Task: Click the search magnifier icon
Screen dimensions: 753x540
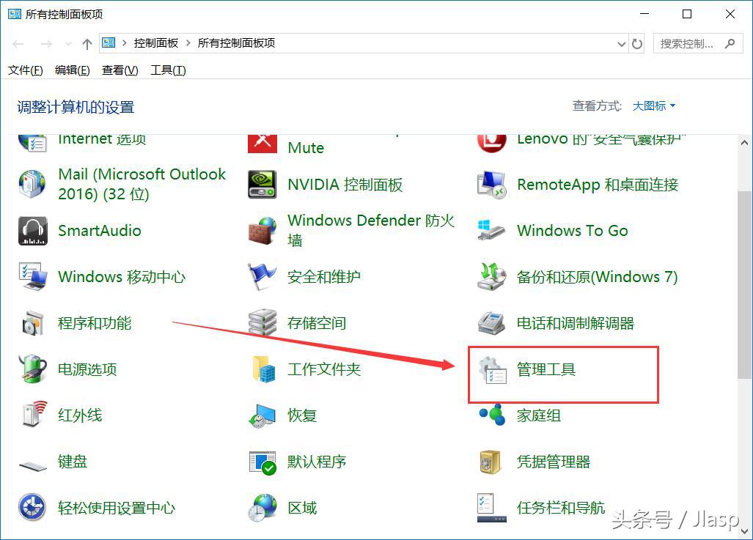Action: pos(730,44)
